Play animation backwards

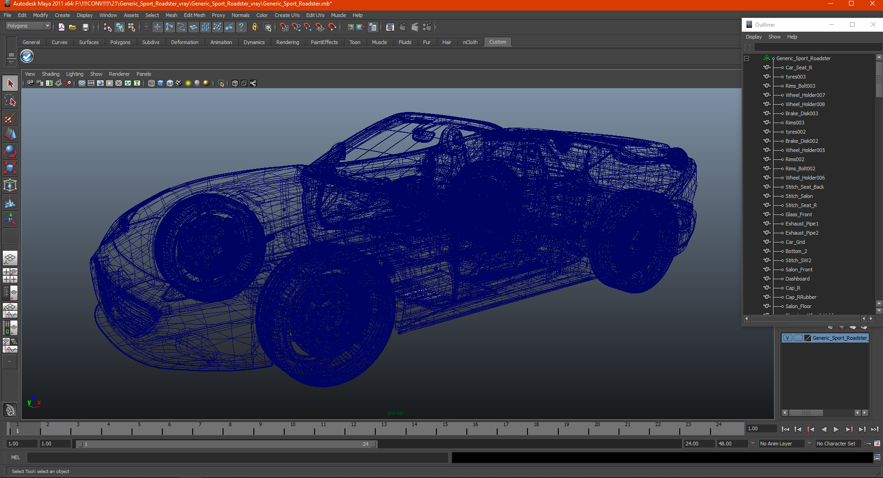(823, 429)
